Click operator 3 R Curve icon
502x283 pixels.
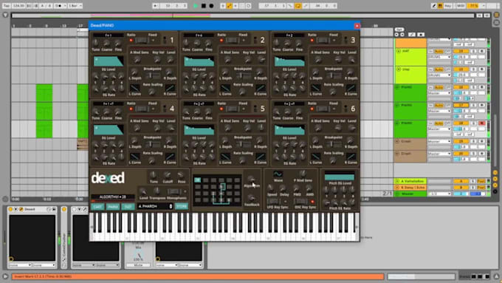pyautogui.click(x=351, y=88)
